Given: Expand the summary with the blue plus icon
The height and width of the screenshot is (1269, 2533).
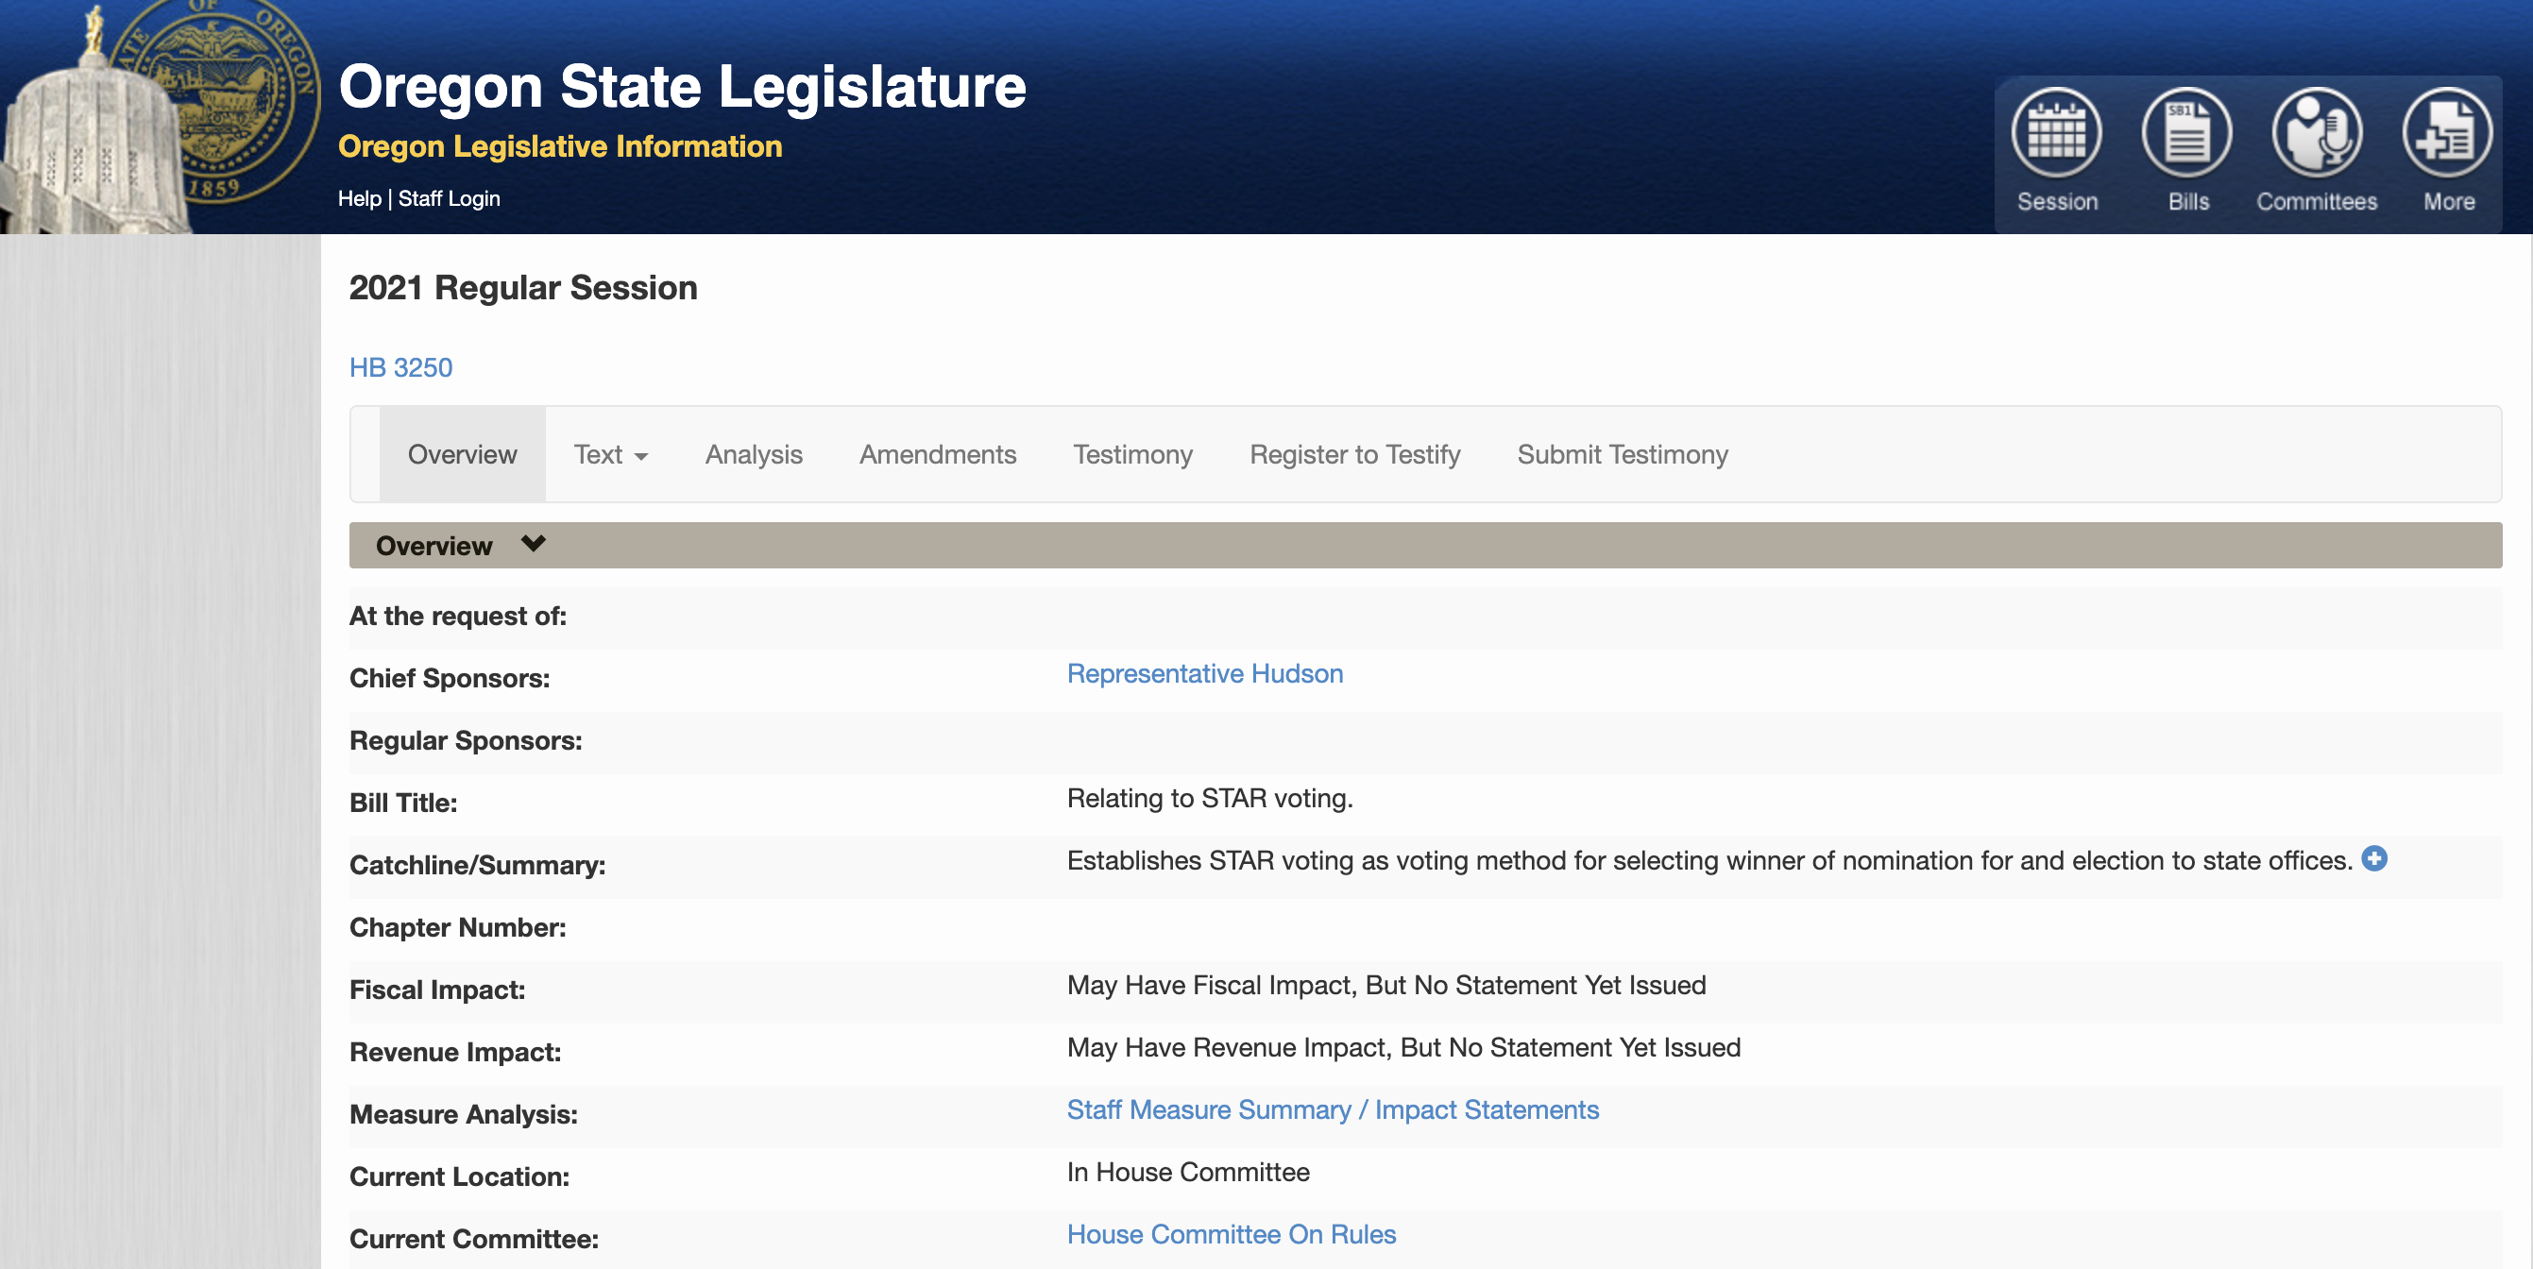Looking at the screenshot, I should click(2373, 859).
